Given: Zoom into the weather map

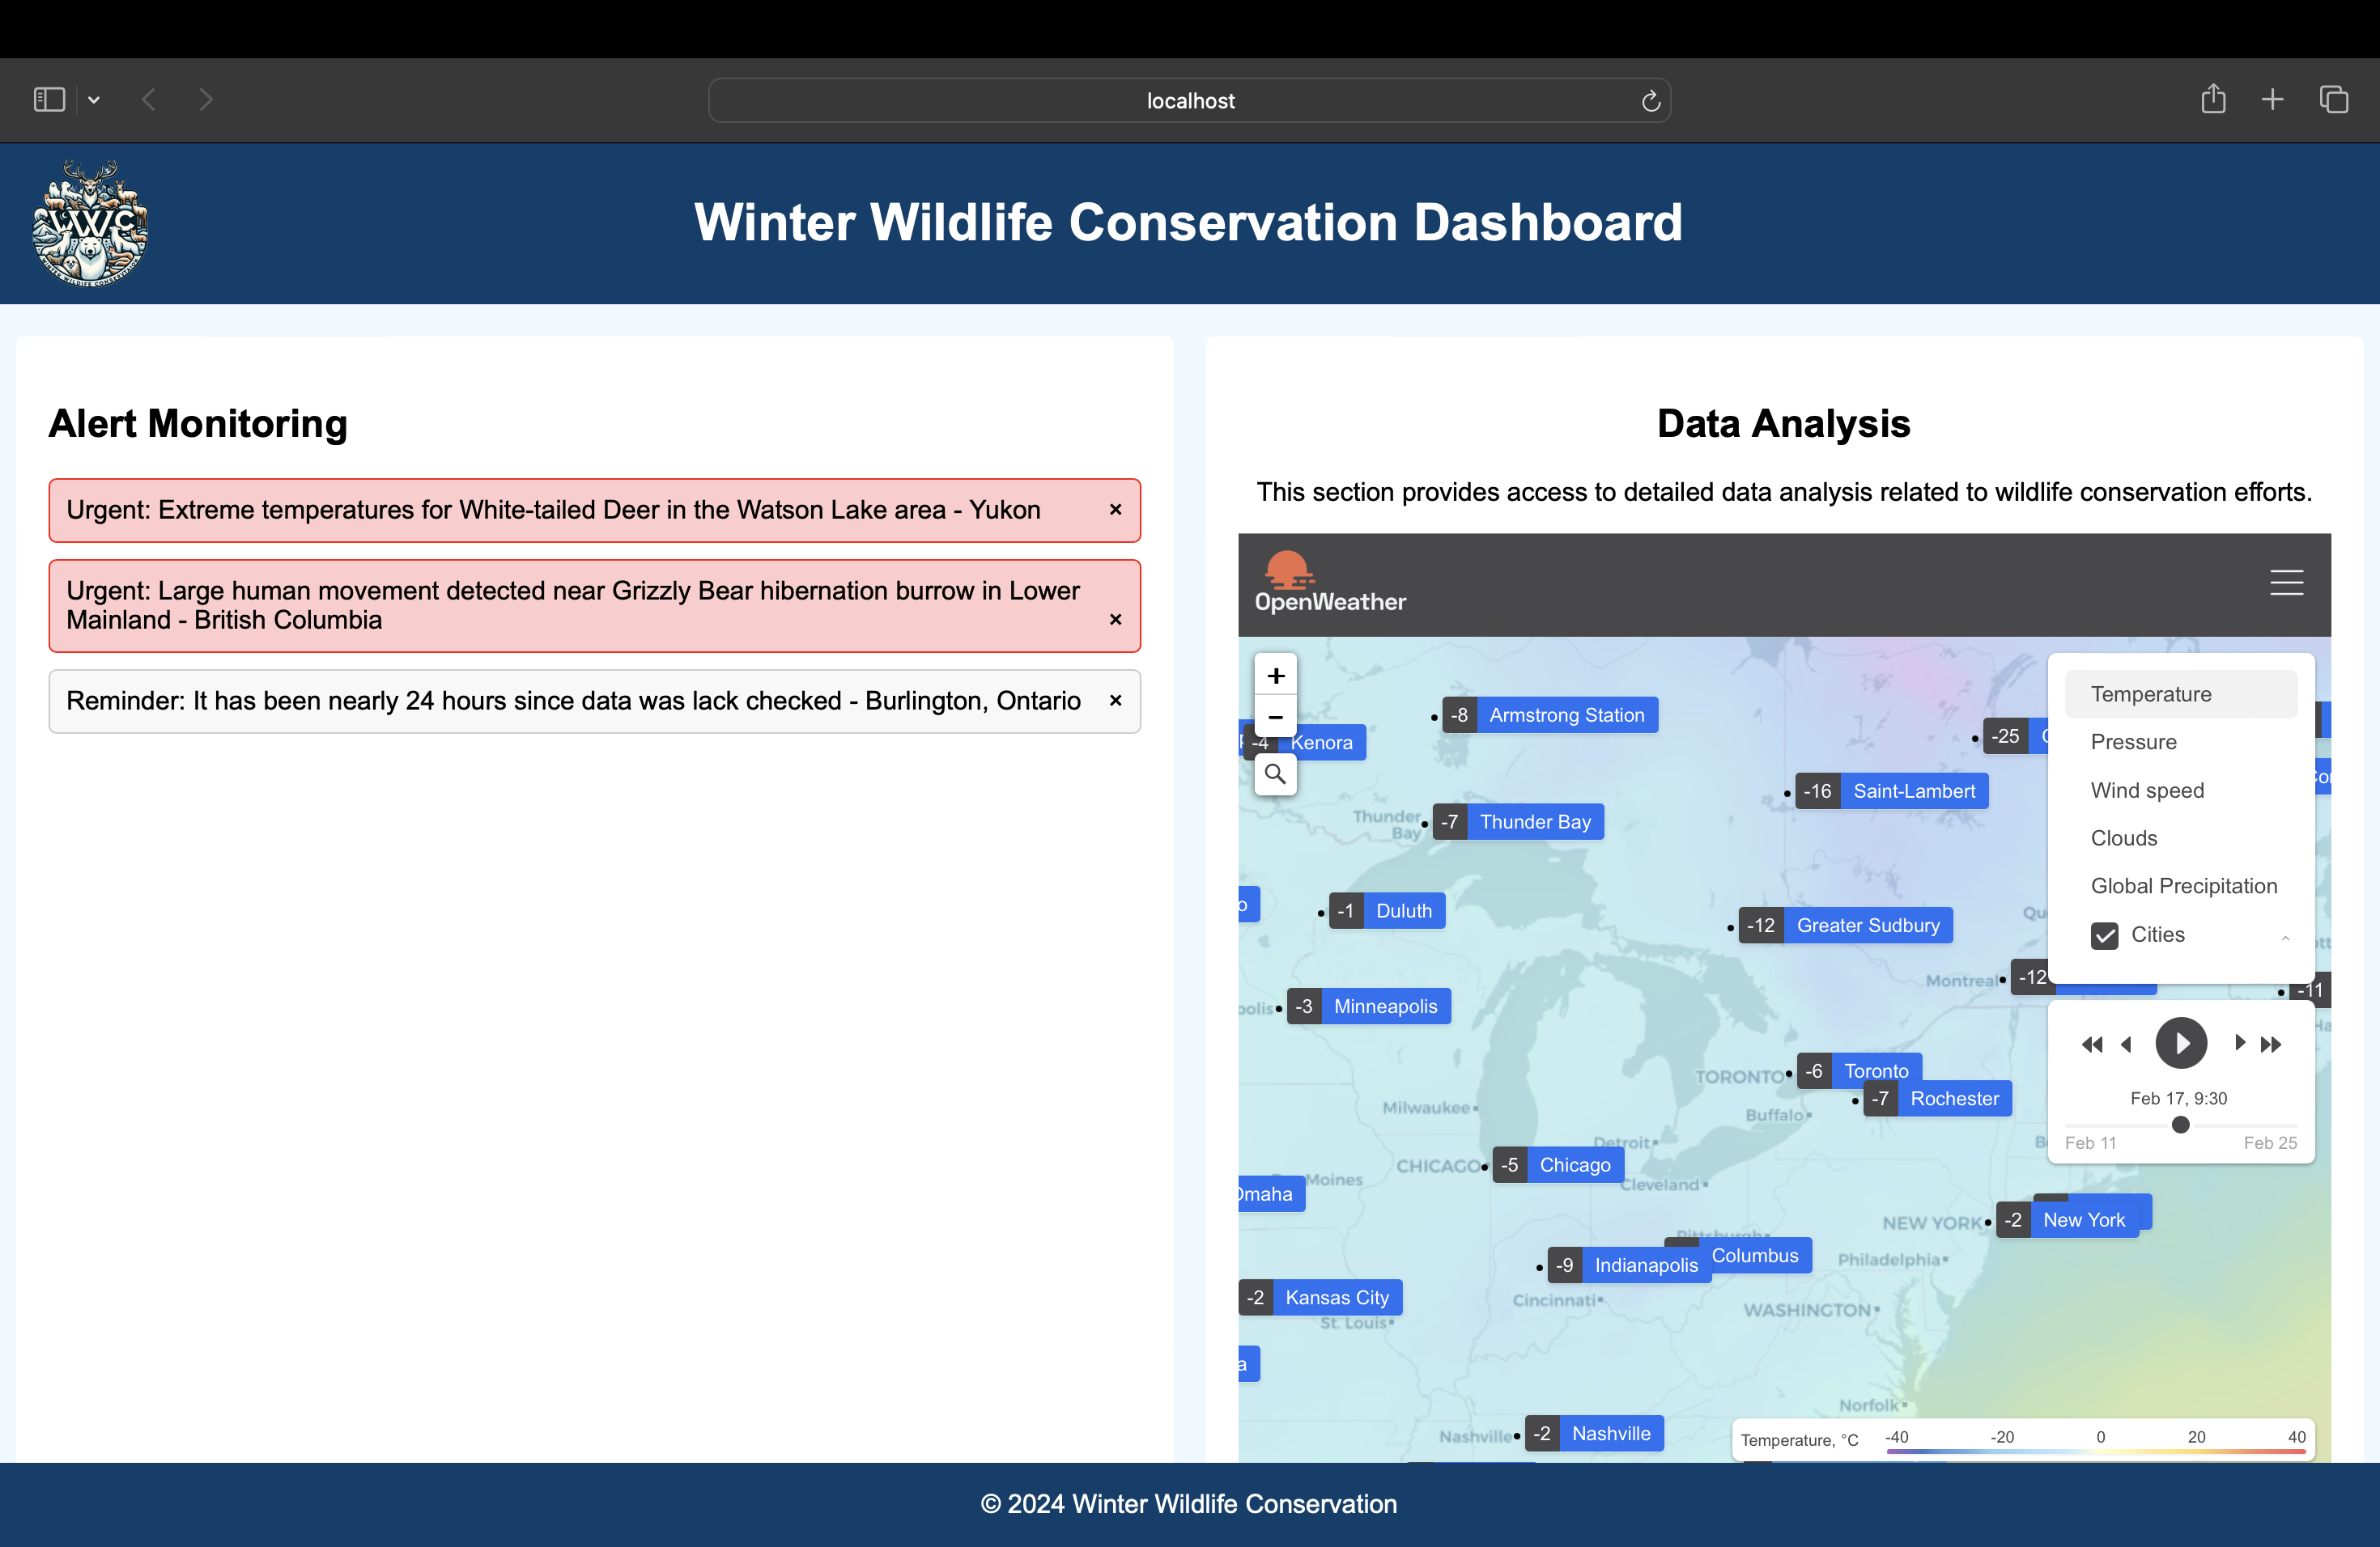Looking at the screenshot, I should tap(1275, 675).
